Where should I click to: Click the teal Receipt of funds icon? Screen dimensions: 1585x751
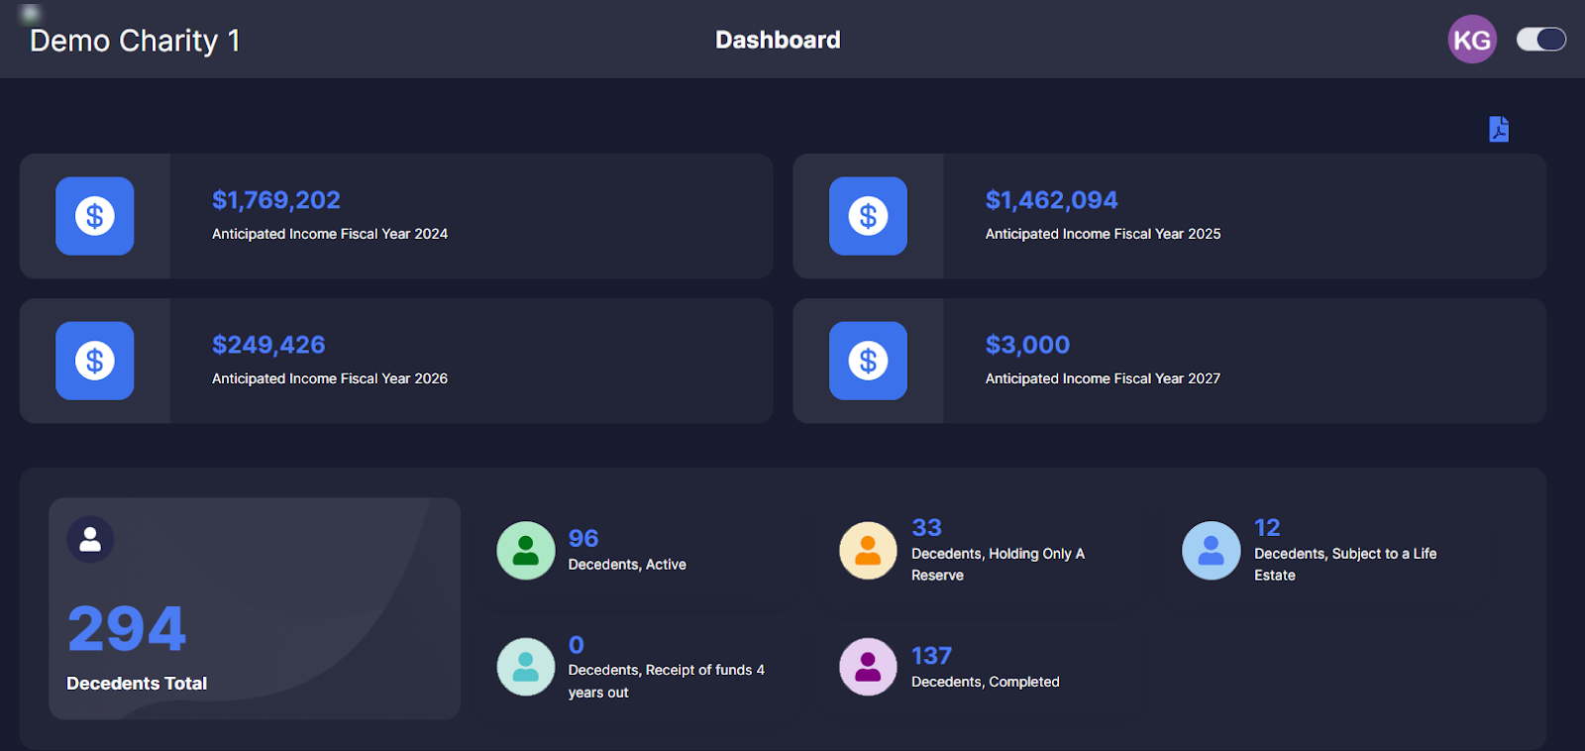coord(526,667)
